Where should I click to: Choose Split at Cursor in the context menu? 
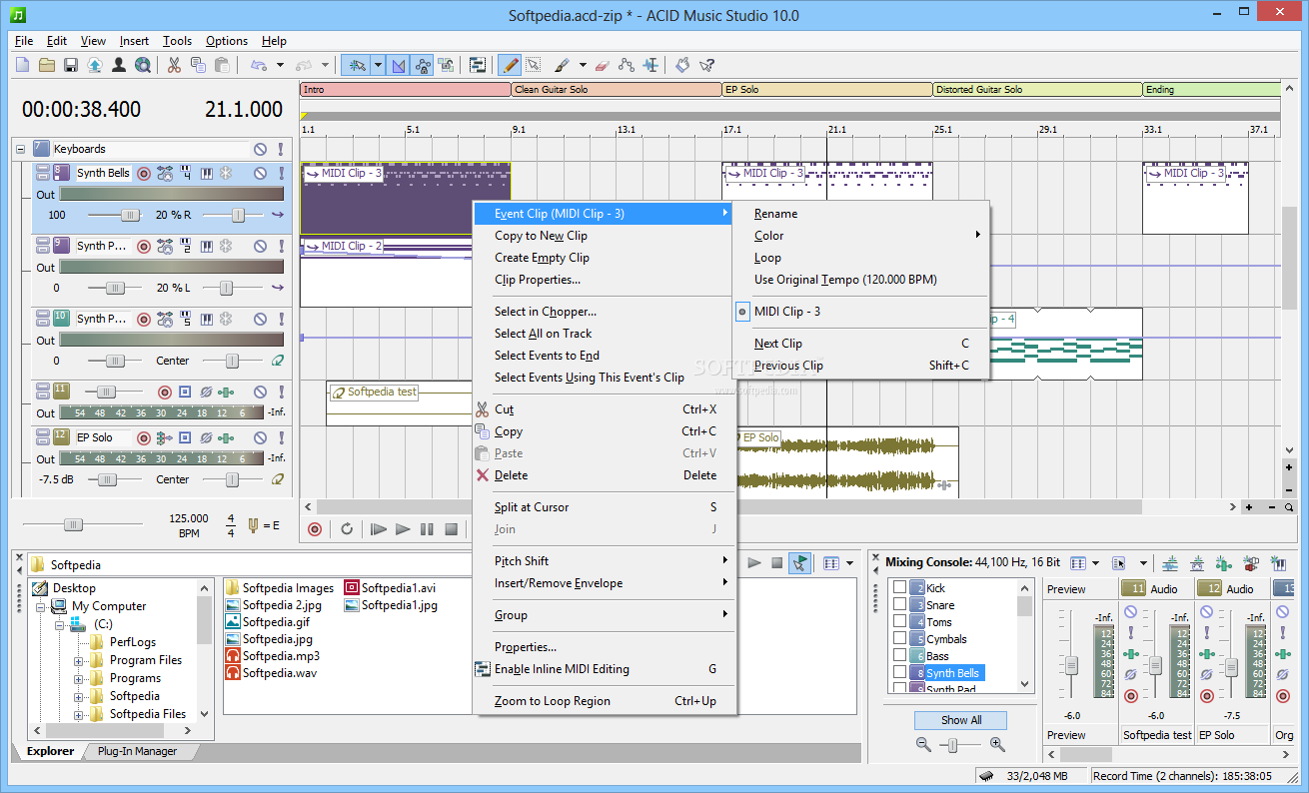click(605, 507)
